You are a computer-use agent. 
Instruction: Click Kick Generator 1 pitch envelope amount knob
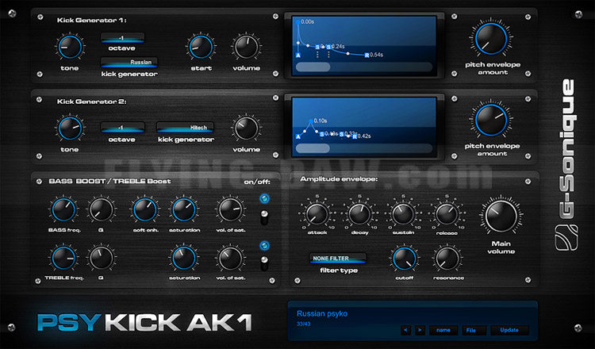pos(492,39)
